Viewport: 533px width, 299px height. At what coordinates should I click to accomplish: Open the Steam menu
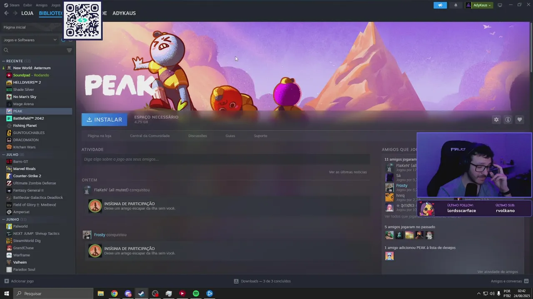coord(12,5)
